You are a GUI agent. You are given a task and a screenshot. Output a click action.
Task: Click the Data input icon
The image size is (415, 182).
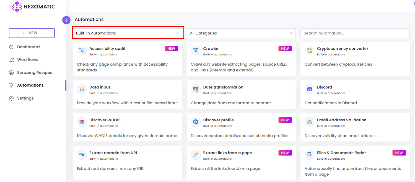coord(82,89)
